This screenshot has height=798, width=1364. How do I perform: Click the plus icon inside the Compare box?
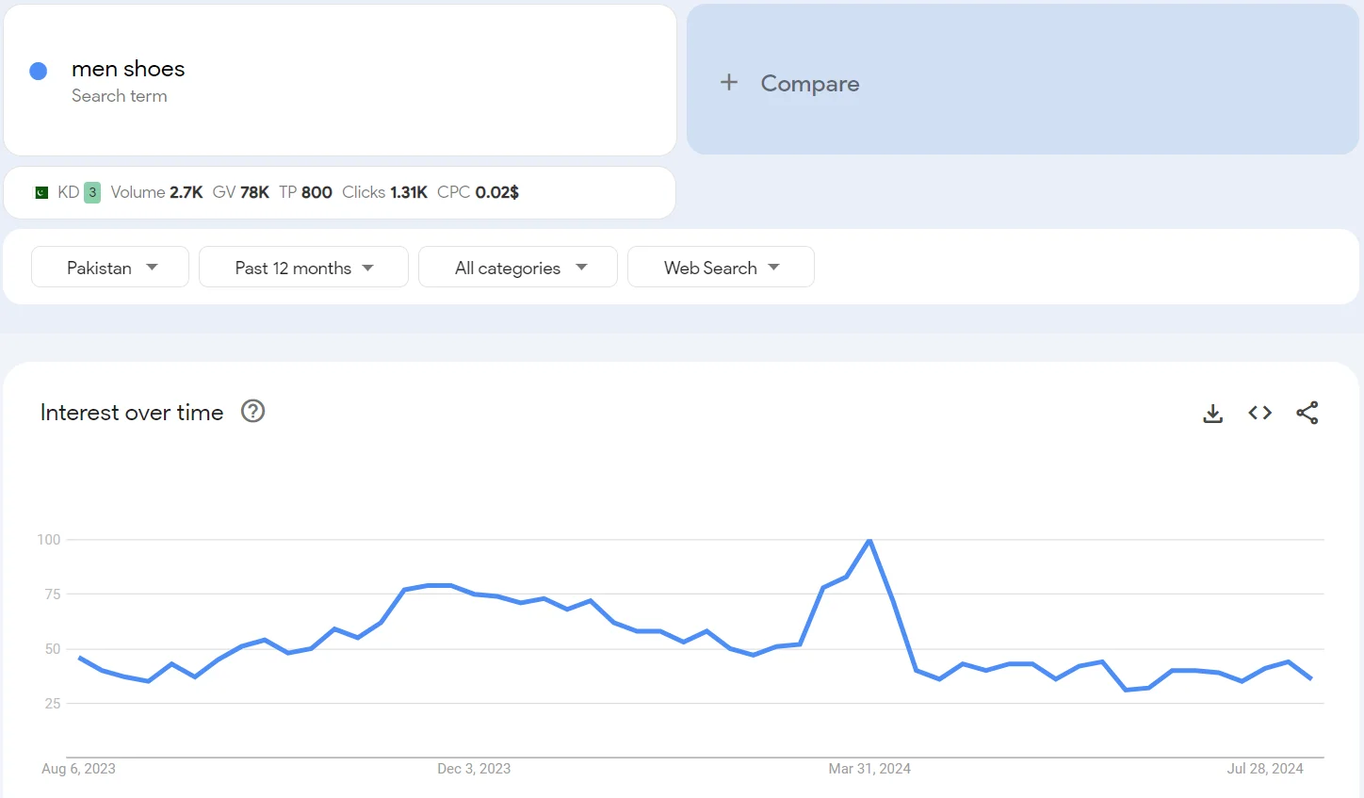click(x=729, y=82)
